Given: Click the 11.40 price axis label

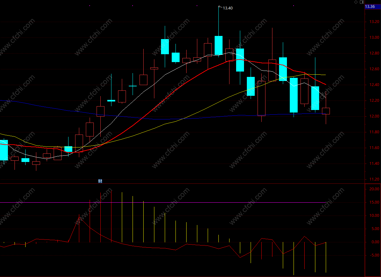Looking at the screenshot, I should [x=375, y=164].
